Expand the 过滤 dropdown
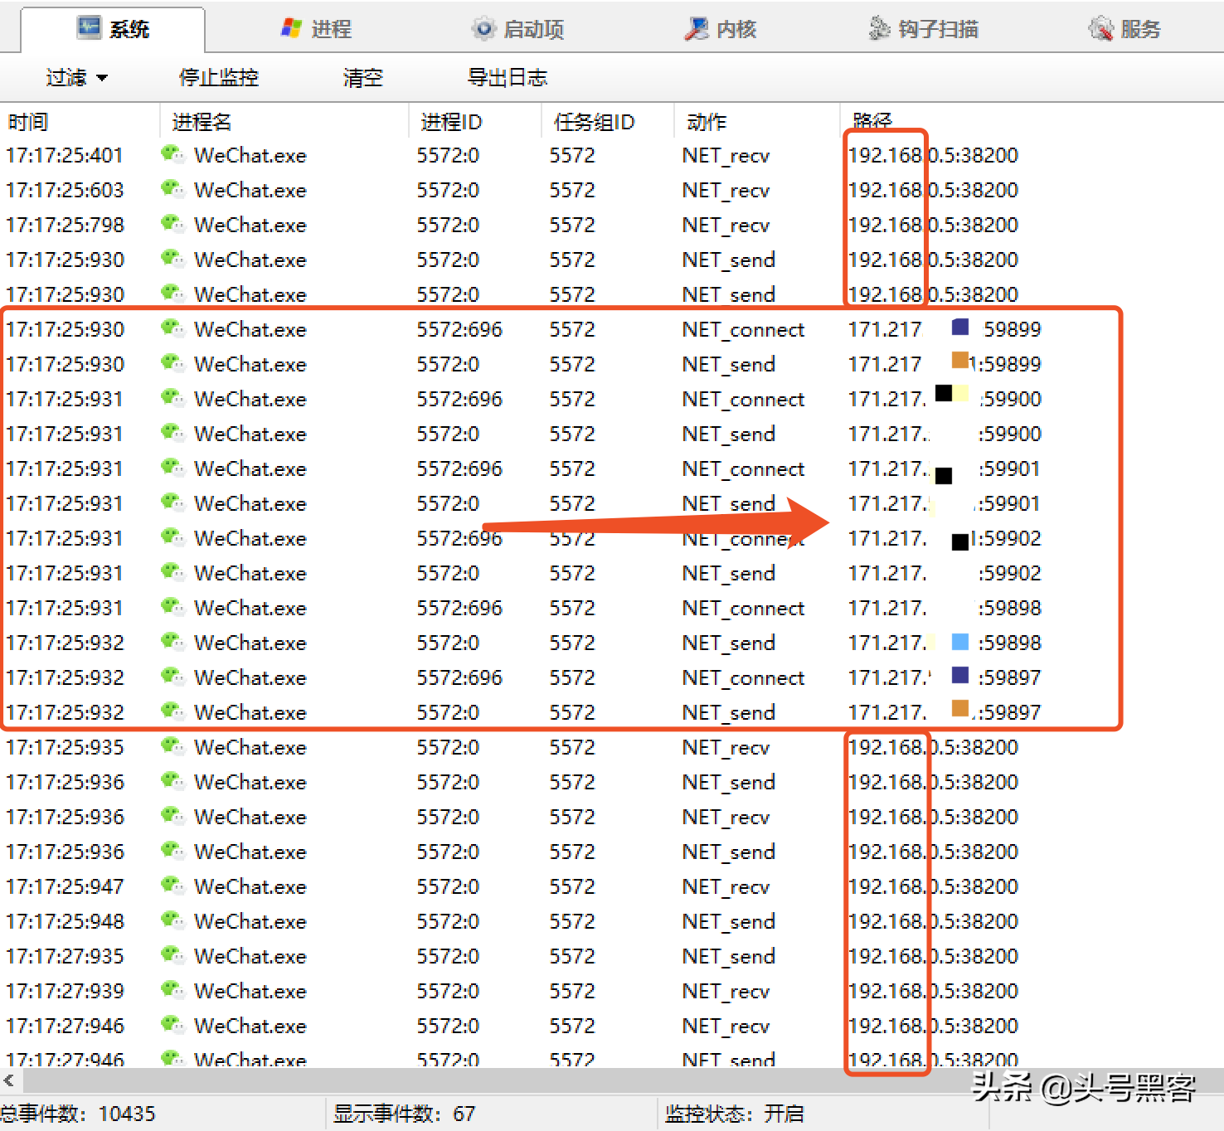 coord(77,78)
